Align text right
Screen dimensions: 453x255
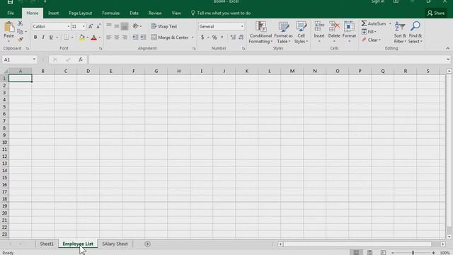[125, 38]
